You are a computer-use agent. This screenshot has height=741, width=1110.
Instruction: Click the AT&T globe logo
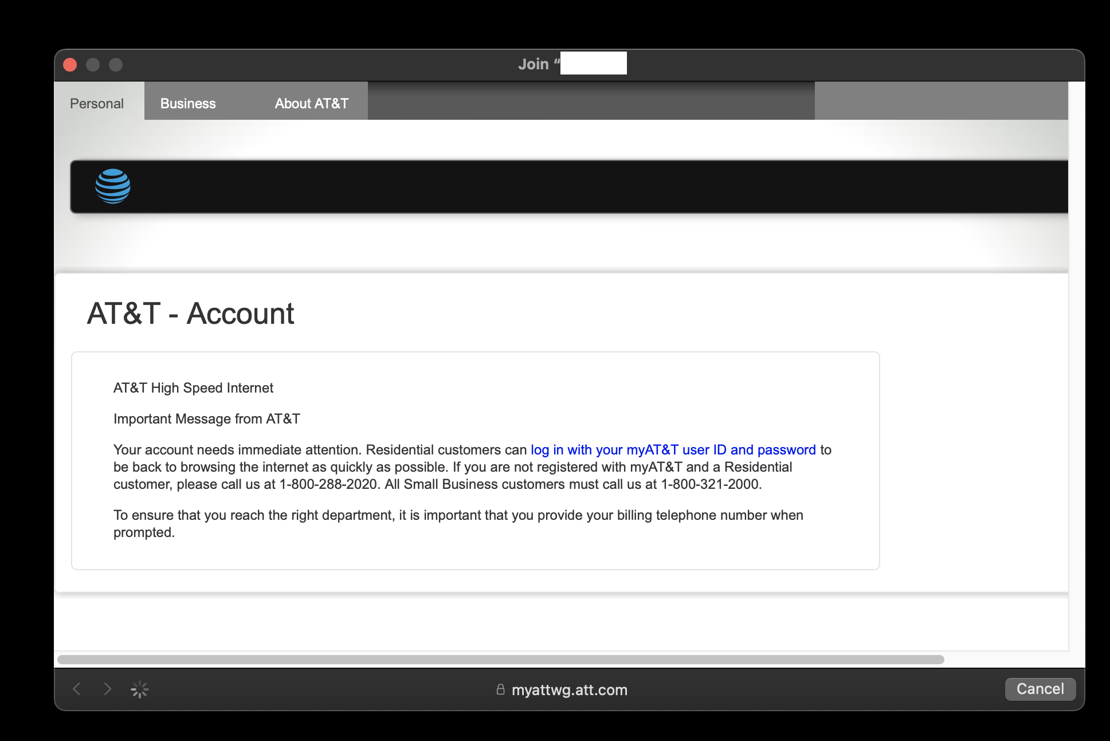point(114,186)
